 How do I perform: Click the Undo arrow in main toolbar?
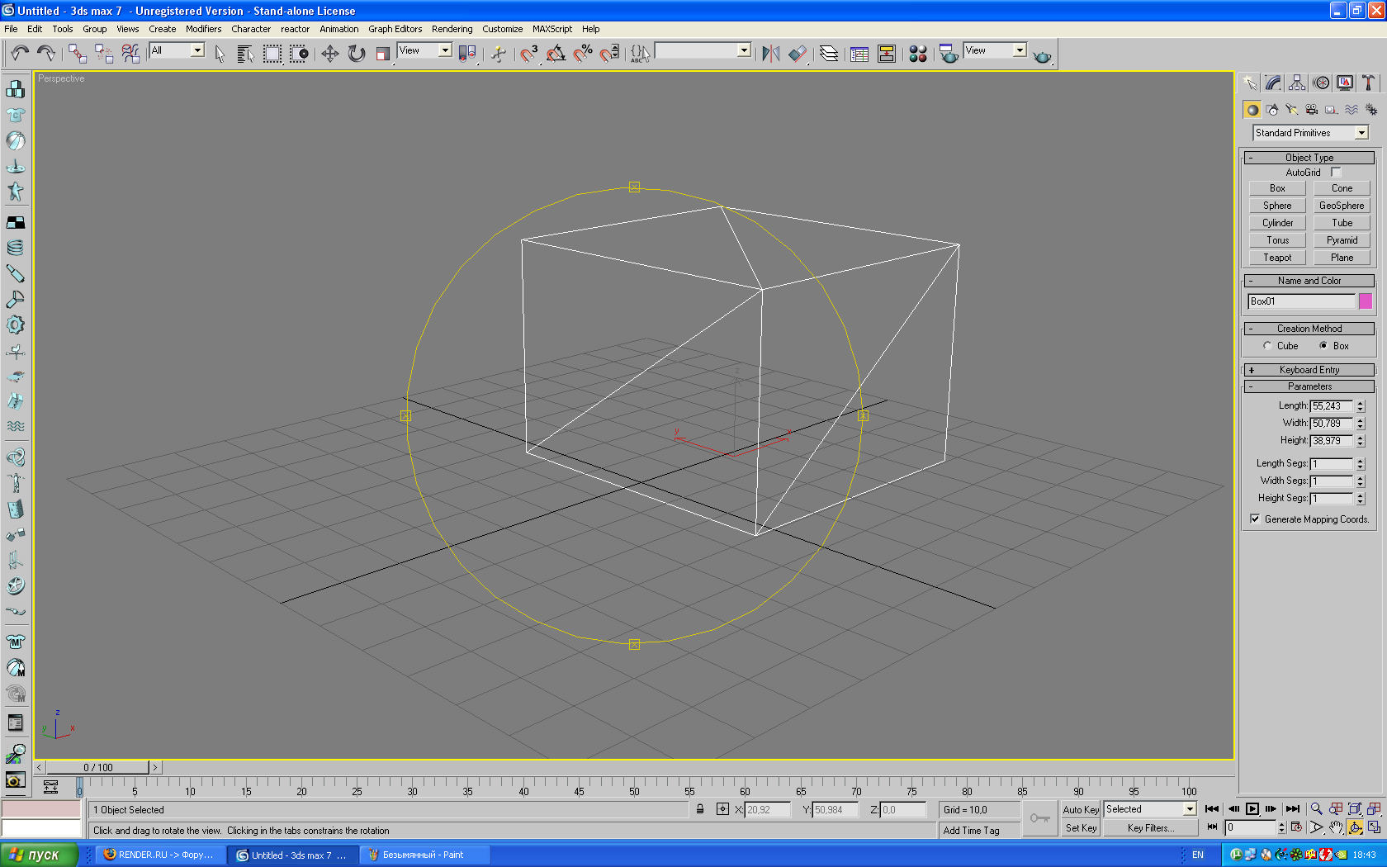[20, 54]
